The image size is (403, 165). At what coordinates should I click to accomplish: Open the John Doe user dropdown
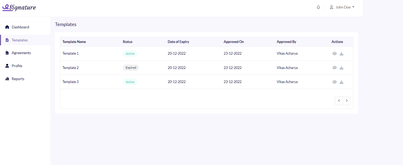[342, 7]
